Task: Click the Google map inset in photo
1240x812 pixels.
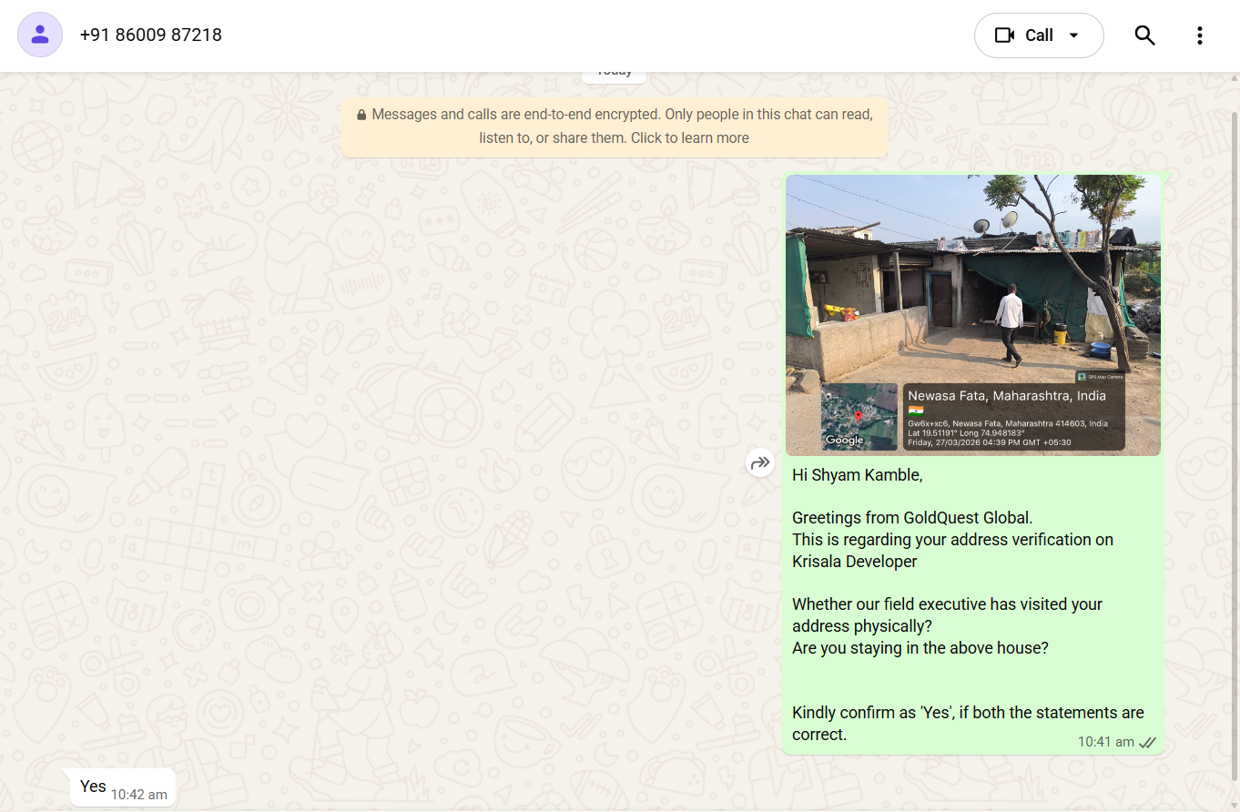Action: [x=859, y=417]
